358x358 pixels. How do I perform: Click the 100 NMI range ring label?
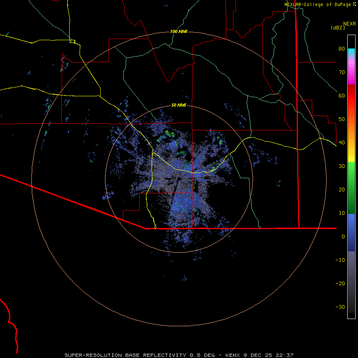[179, 31]
